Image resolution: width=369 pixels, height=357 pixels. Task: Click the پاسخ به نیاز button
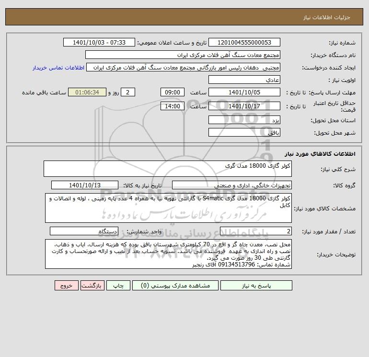[x=256, y=286]
